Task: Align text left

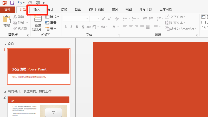Action: [x=125, y=27]
